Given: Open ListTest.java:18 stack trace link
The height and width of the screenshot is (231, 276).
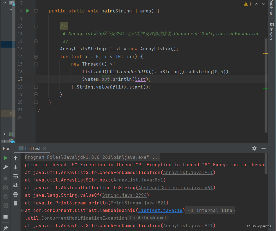Looking at the screenshot, I should click(x=160, y=211).
